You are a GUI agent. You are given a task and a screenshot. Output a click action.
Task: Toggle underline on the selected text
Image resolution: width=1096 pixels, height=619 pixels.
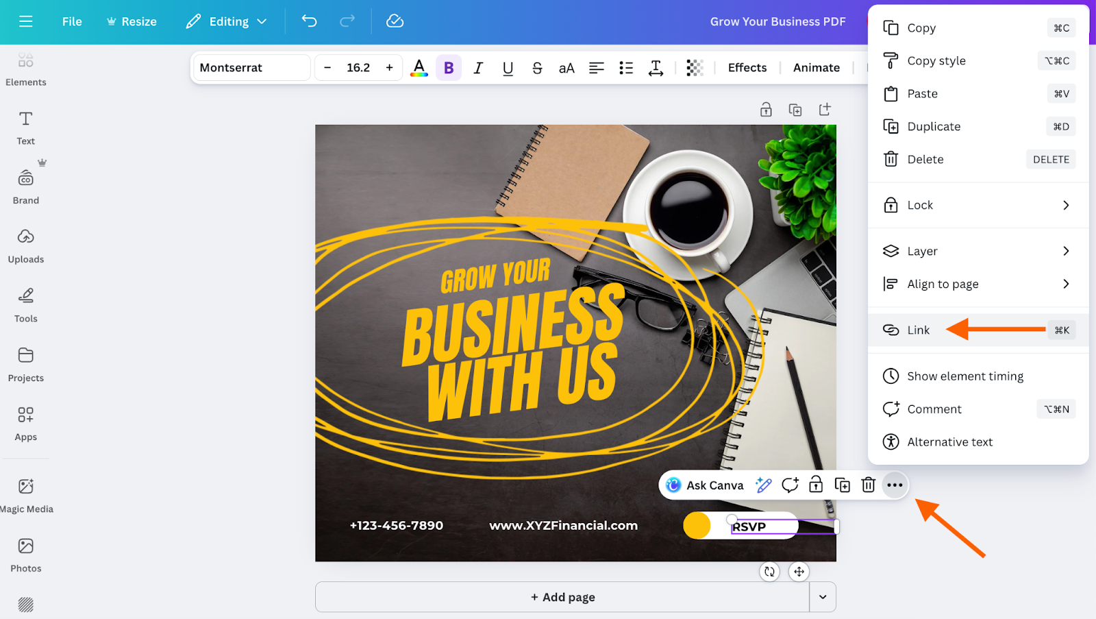pos(507,67)
